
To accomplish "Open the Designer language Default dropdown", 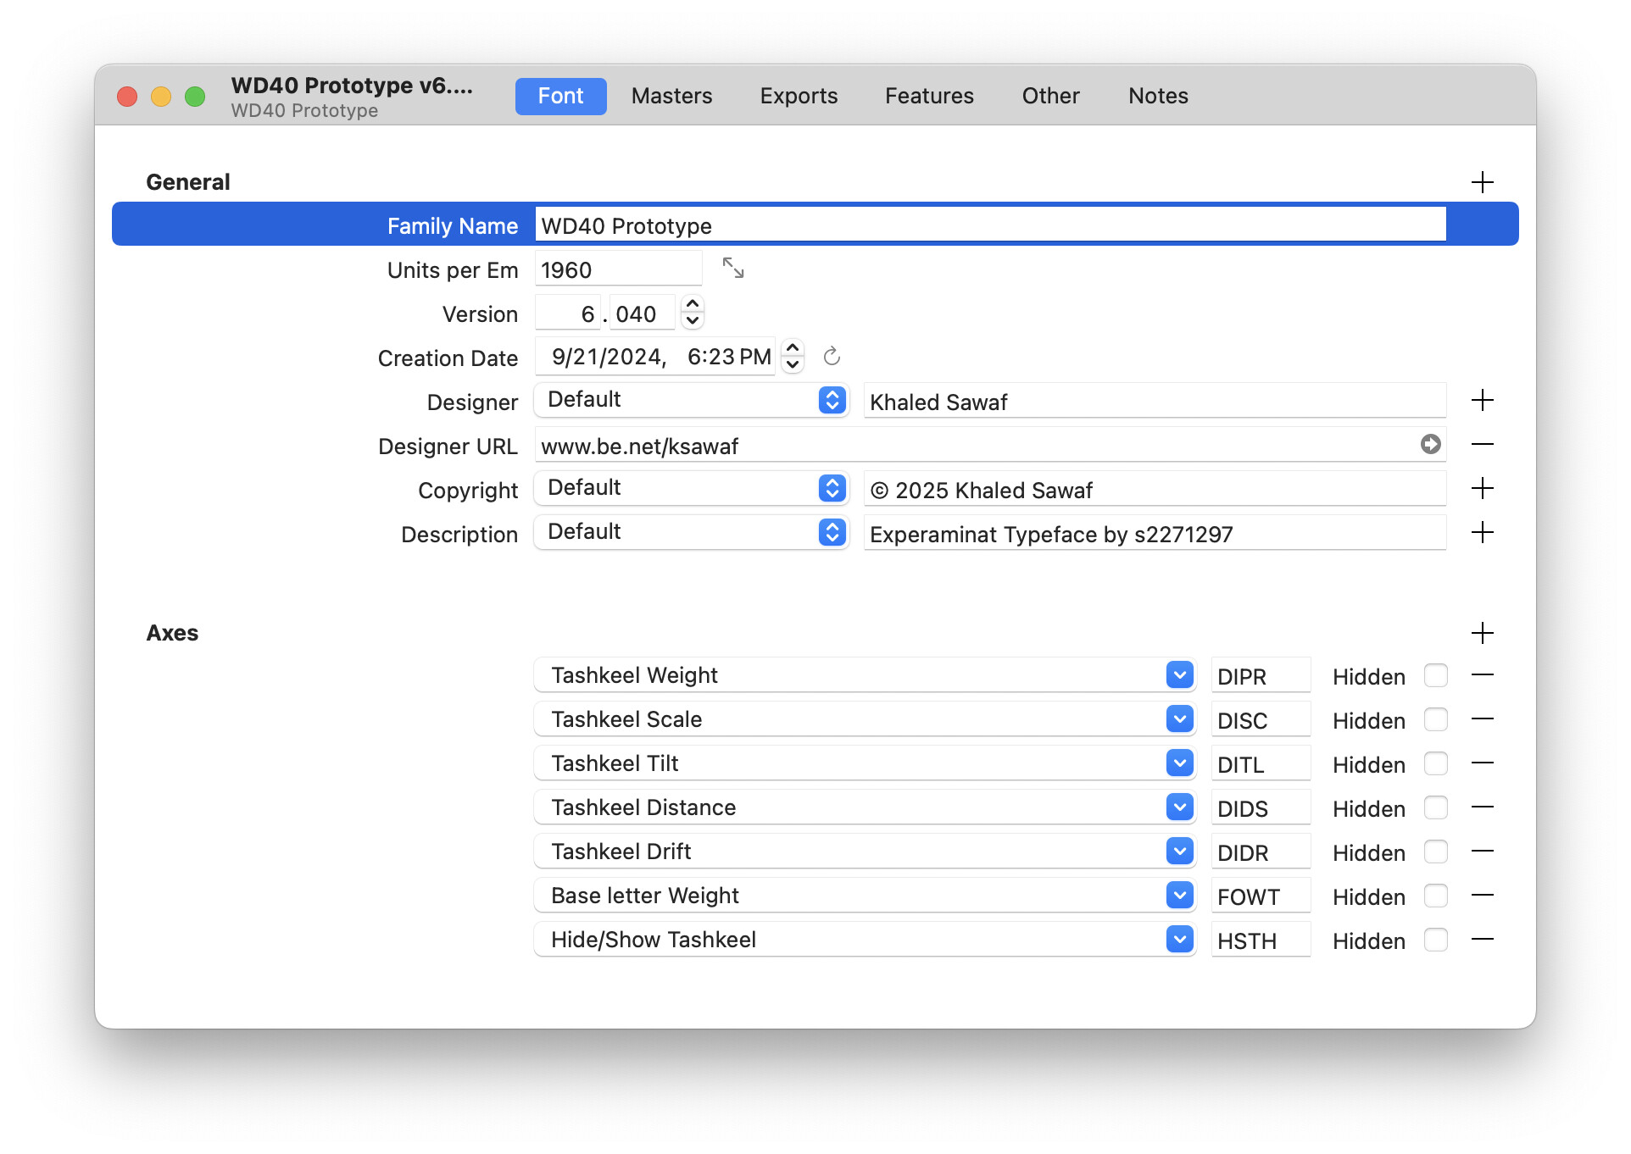I will pyautogui.click(x=691, y=400).
